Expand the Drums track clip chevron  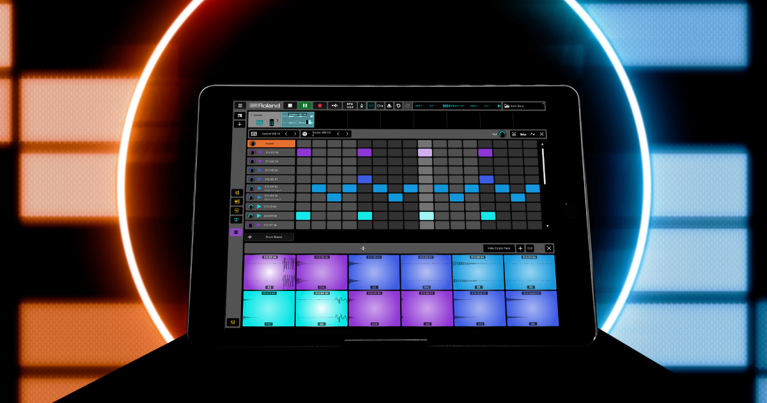point(278,121)
